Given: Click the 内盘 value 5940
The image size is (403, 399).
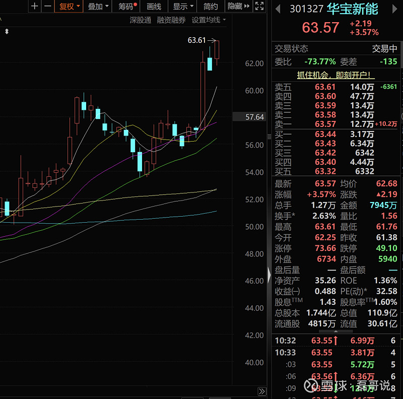Looking at the screenshot, I should 387,259.
